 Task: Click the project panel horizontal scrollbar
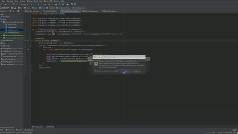(x=7, y=128)
